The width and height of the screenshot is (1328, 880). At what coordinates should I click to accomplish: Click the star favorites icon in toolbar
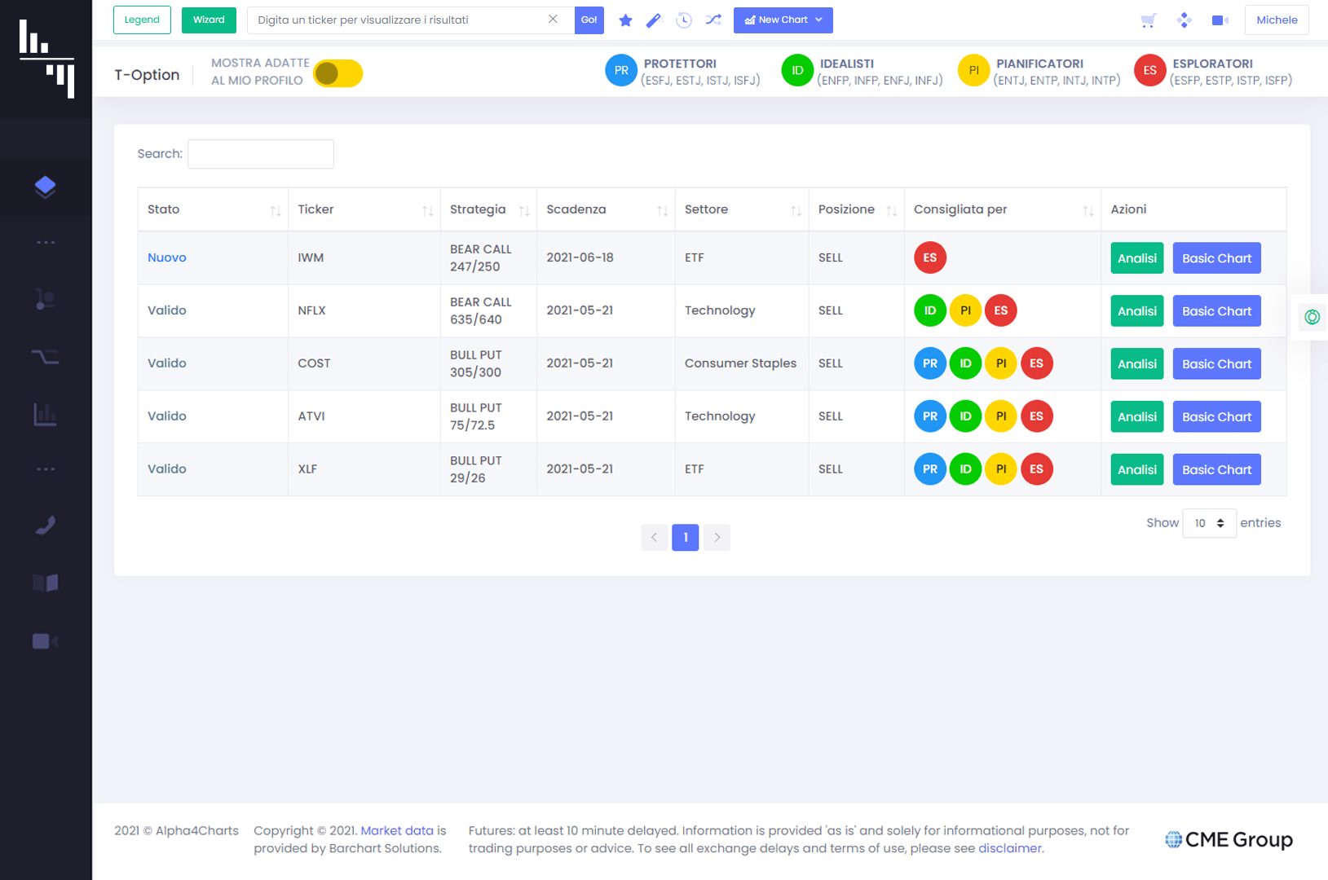tap(625, 20)
